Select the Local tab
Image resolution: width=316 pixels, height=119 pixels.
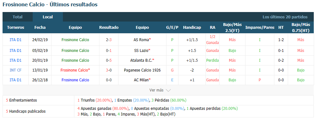click(x=48, y=17)
